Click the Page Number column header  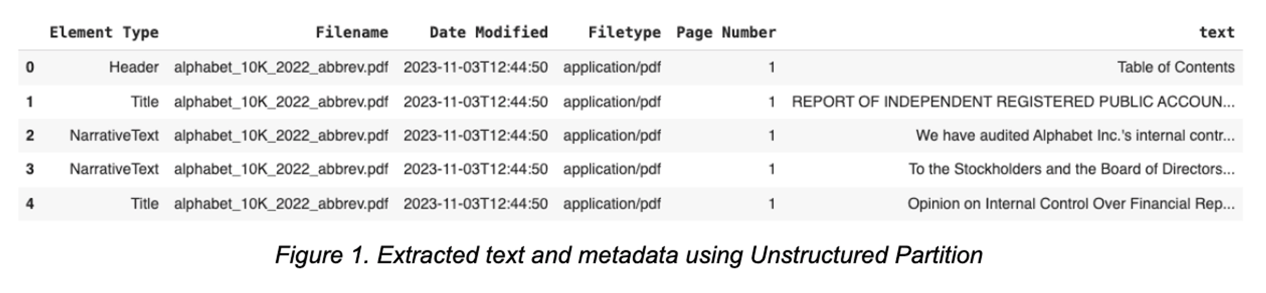[726, 33]
